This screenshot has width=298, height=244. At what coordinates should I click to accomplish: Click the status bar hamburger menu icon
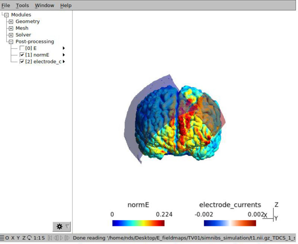click(2, 238)
